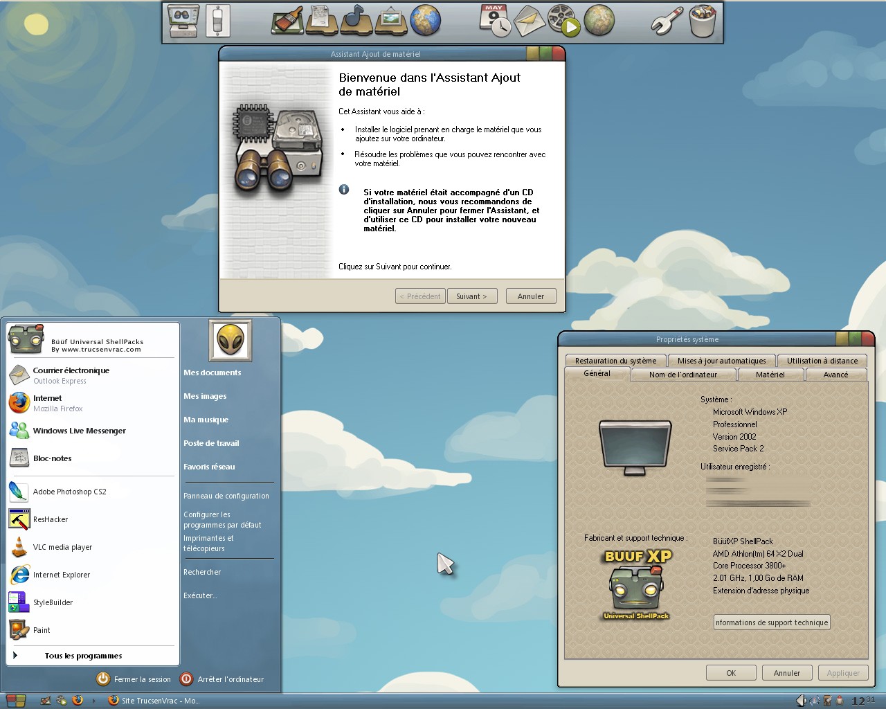Click the taskbar clock
The height and width of the screenshot is (709, 886).
tap(863, 701)
